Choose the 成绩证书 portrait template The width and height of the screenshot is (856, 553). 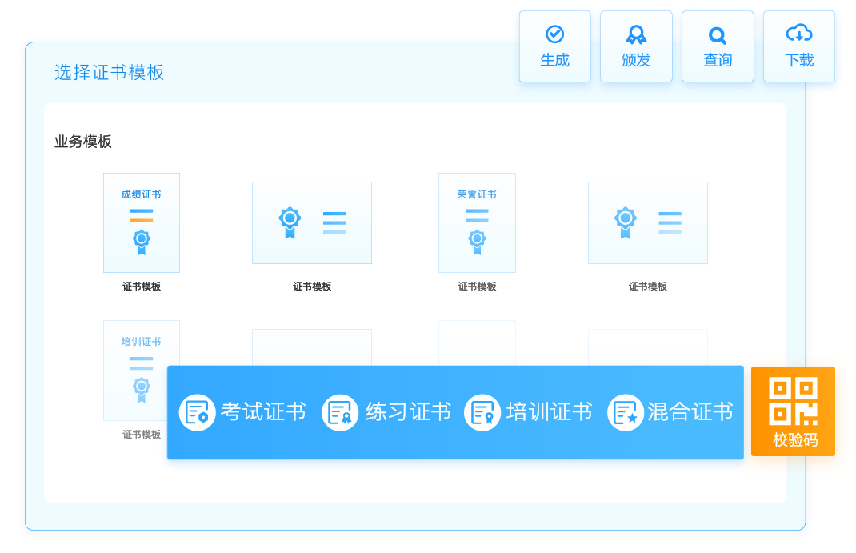click(142, 223)
